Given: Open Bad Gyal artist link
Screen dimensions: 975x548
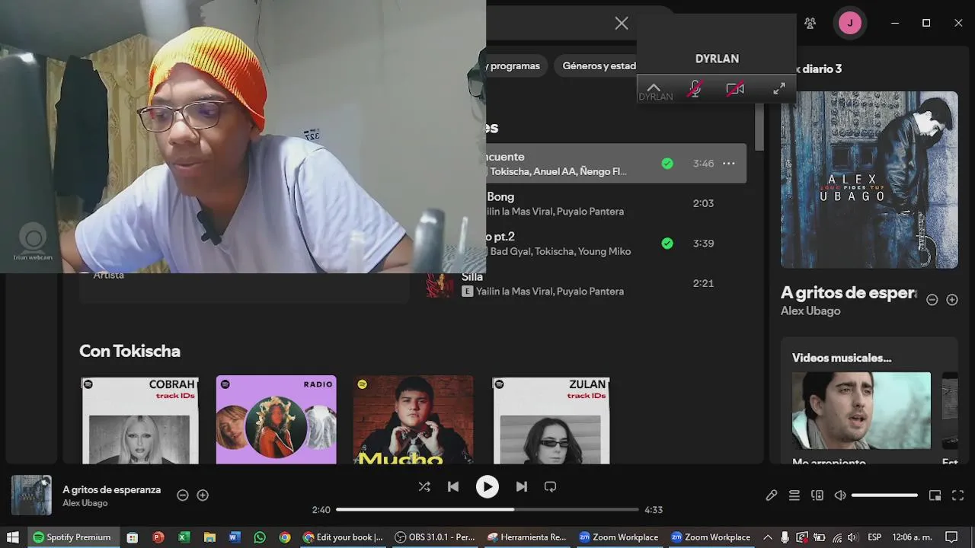Looking at the screenshot, I should (511, 251).
